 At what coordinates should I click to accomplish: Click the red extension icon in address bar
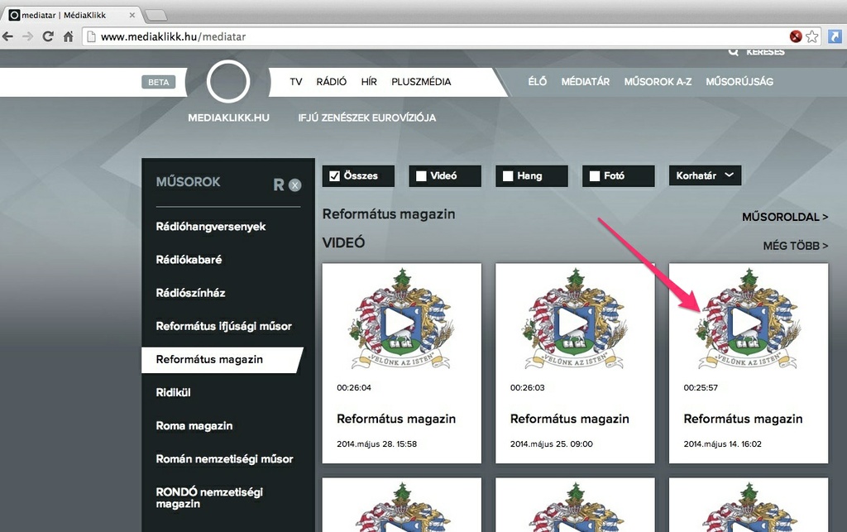[x=795, y=36]
